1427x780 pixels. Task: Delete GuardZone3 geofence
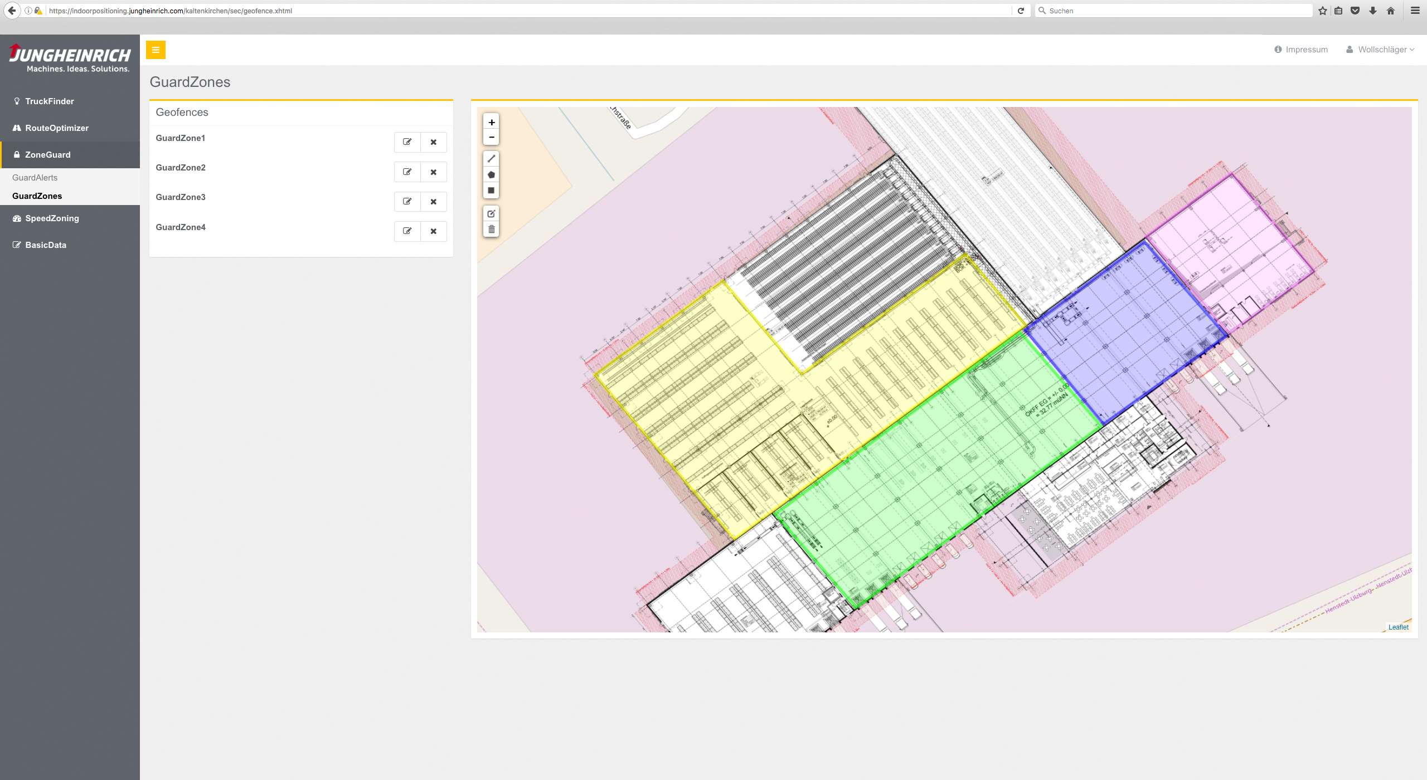point(433,202)
